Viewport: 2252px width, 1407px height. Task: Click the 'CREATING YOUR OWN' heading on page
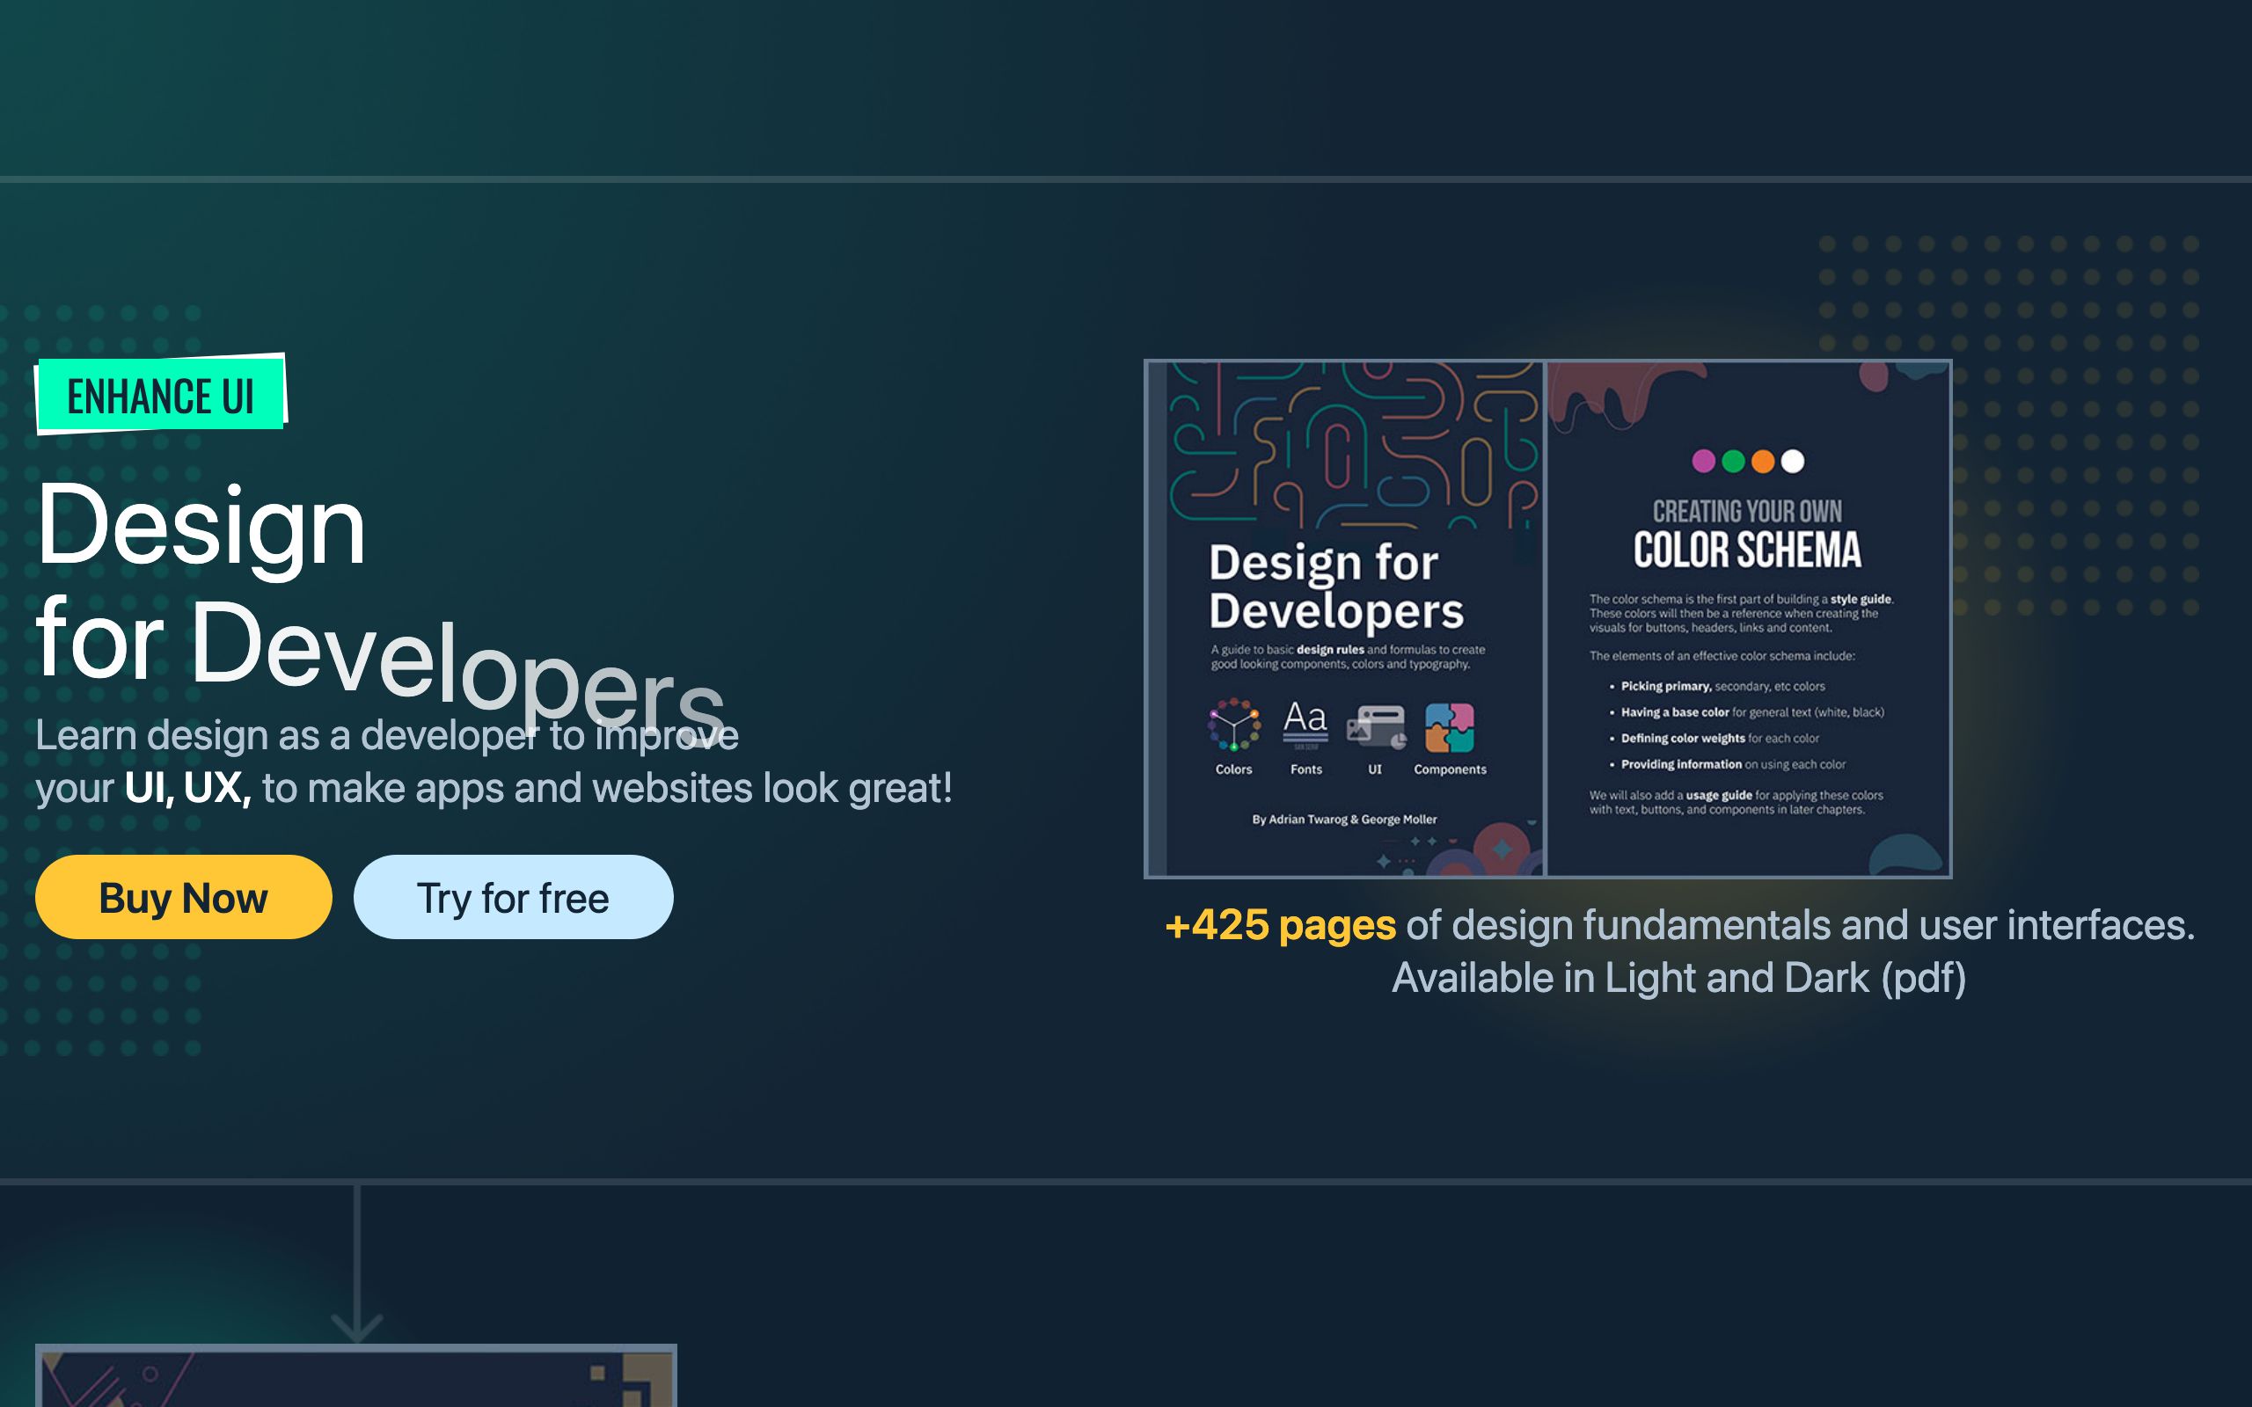click(x=1747, y=511)
